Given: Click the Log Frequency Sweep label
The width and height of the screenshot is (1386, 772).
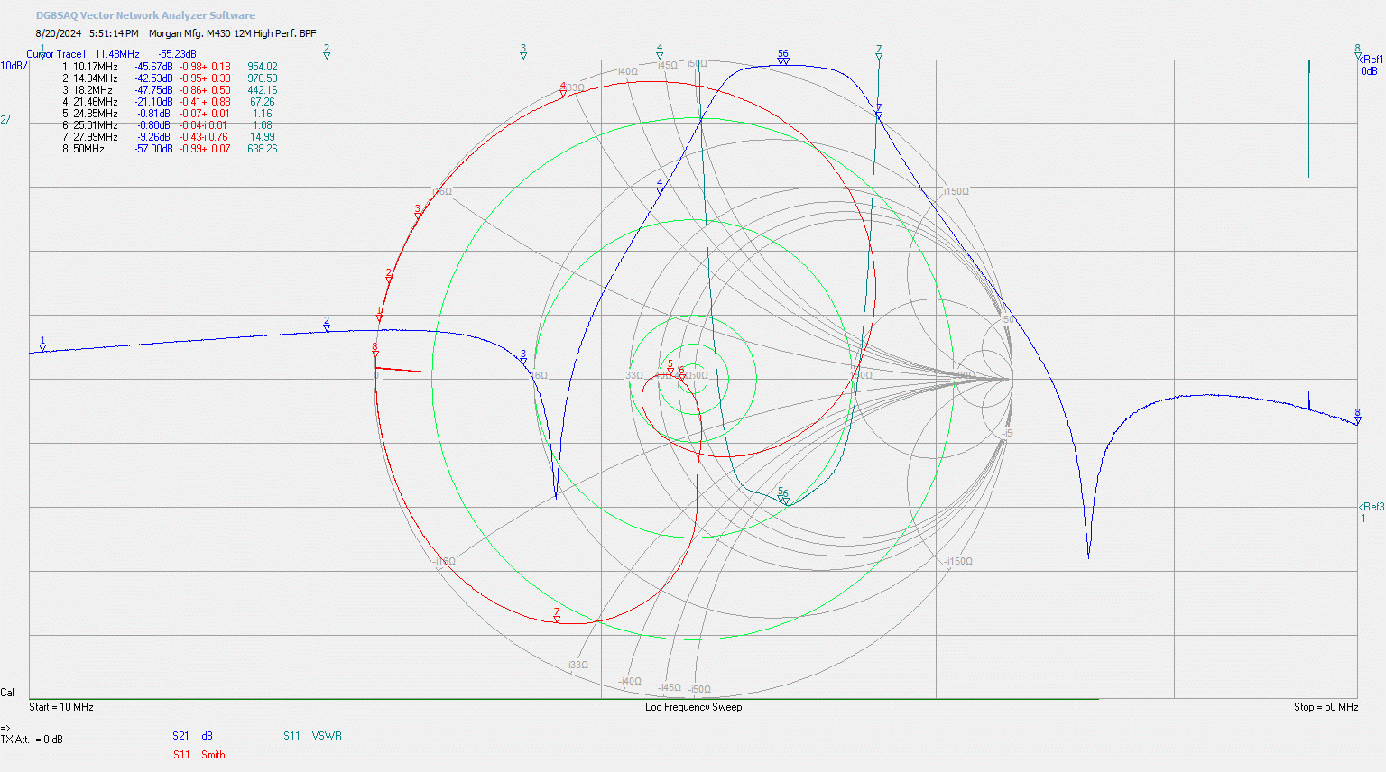Looking at the screenshot, I should coord(693,707).
